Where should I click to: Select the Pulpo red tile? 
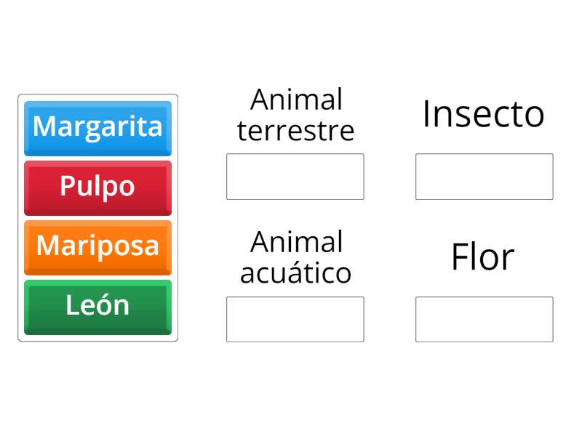[x=97, y=187]
